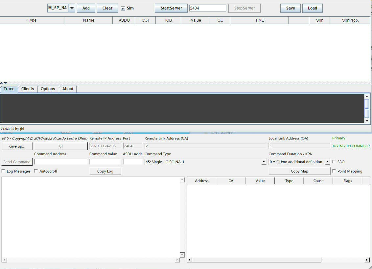Click the Clear button
Viewport: 372px width, 269px height.
click(x=107, y=8)
